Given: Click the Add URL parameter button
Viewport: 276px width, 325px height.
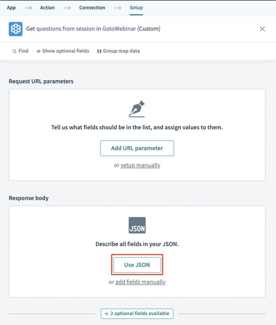Looking at the screenshot, I should point(137,148).
